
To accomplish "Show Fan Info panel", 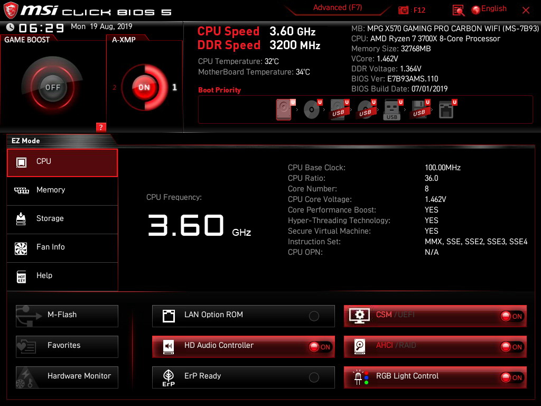I will 62,247.
